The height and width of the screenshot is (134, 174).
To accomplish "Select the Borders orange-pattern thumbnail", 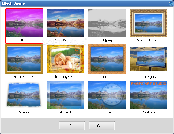I will pos(107,59).
